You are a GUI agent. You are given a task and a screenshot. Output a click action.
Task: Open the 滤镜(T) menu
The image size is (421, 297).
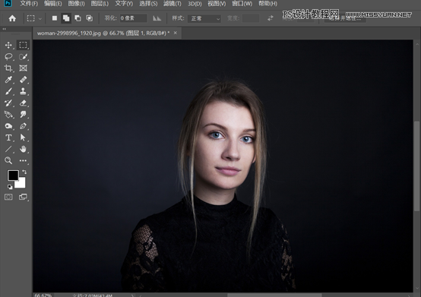coord(173,4)
